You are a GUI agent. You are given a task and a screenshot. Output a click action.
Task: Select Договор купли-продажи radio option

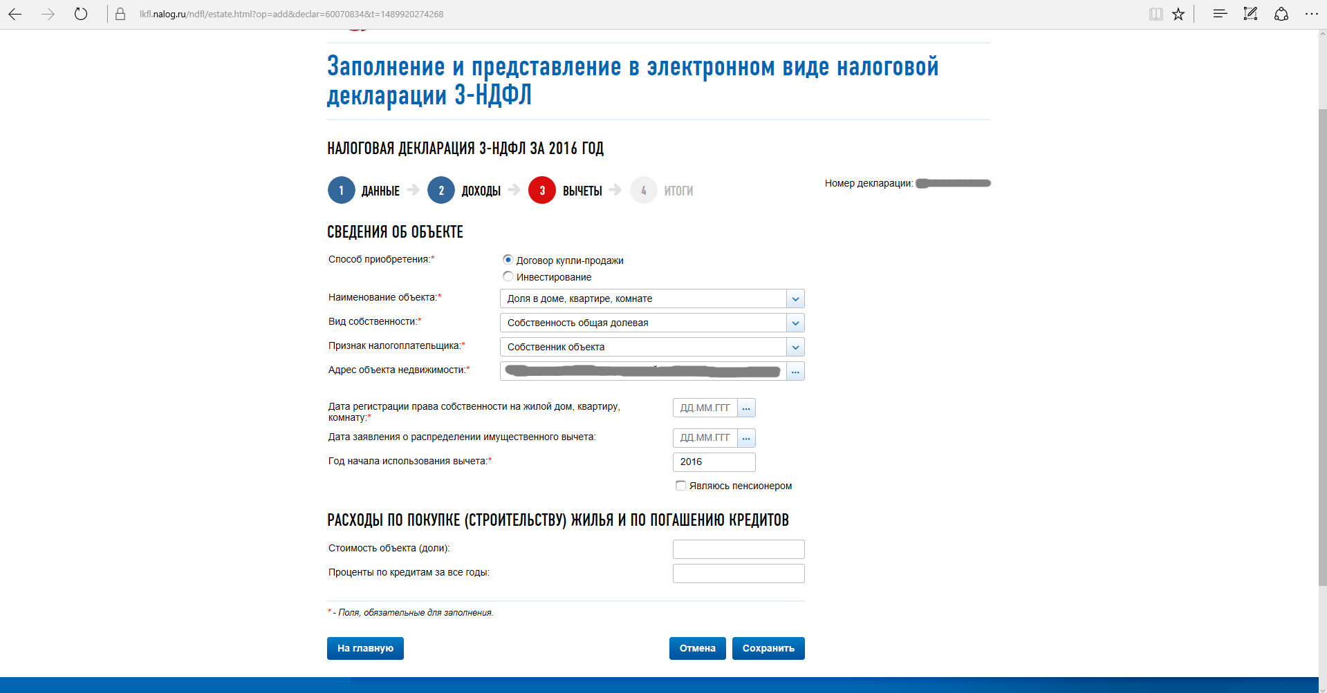pos(508,260)
